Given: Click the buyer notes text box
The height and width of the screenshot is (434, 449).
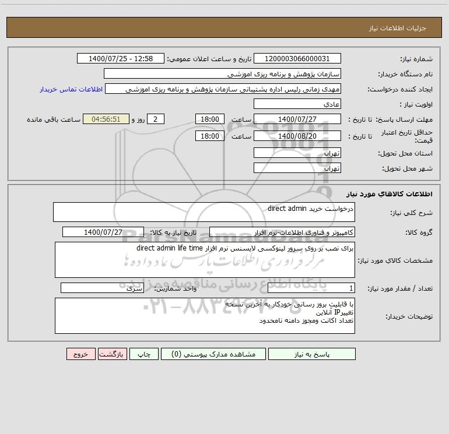Looking at the screenshot, I should 205,316.
